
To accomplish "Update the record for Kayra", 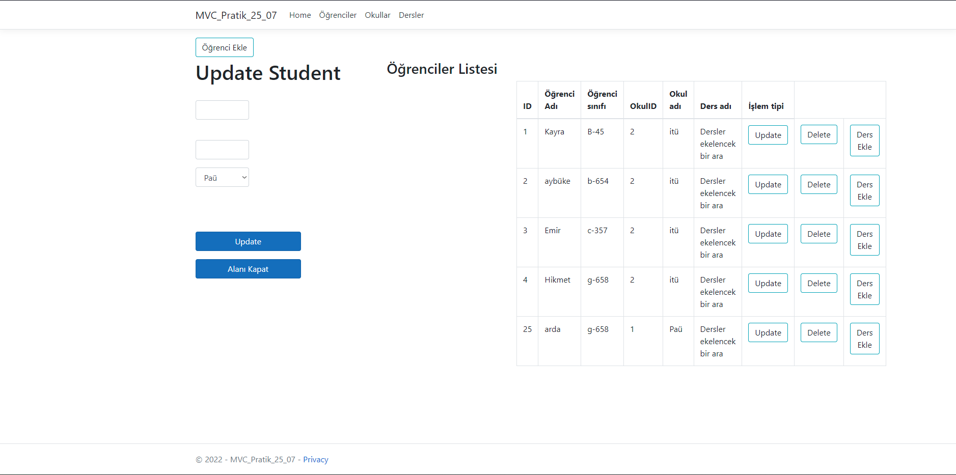I will (768, 135).
